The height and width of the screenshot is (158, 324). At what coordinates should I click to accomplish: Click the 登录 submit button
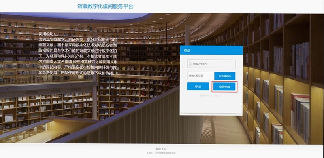(x=198, y=86)
